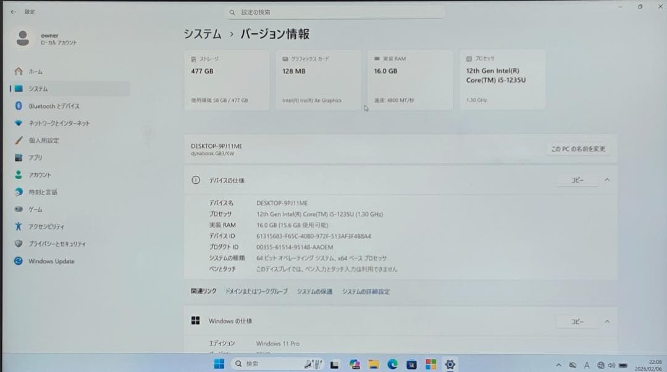The width and height of the screenshot is (667, 372).
Task: Open the Microsoft Store from the taskbar
Action: (431, 364)
